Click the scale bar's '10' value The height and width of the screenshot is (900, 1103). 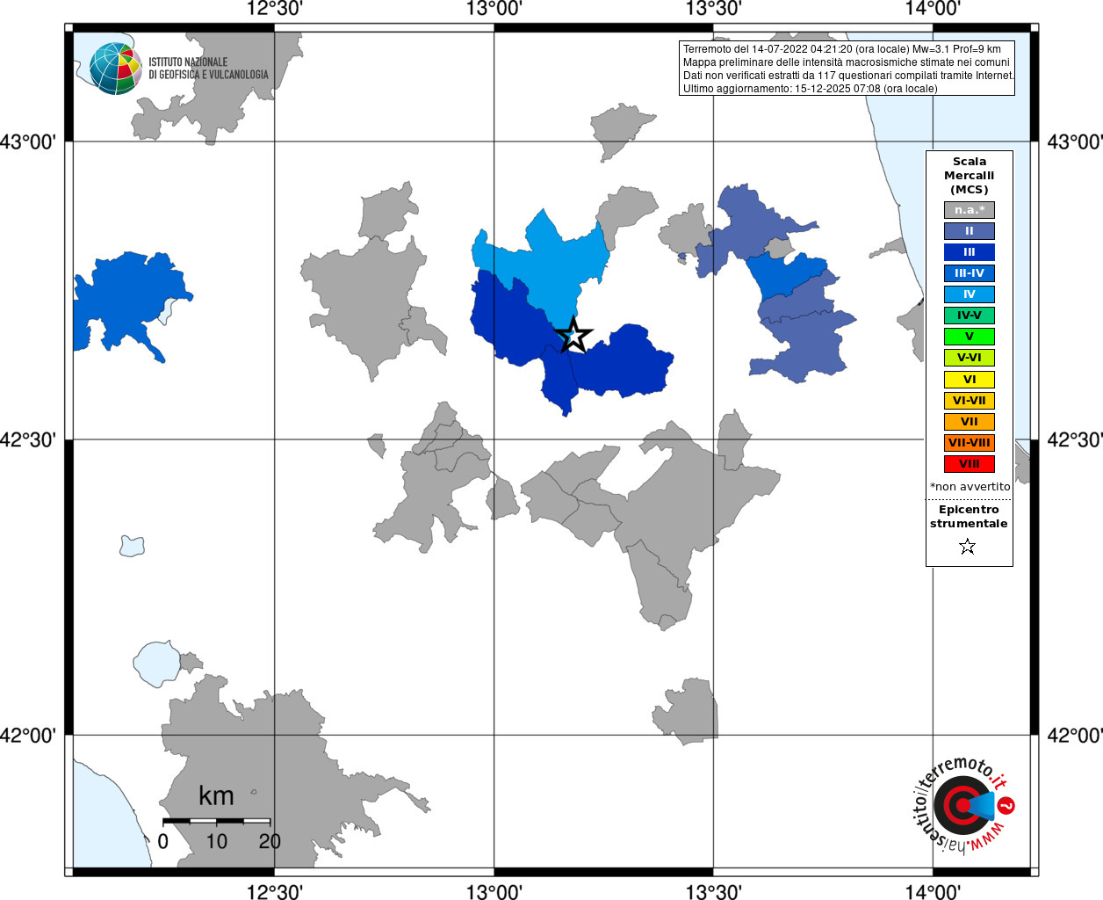[x=216, y=841]
